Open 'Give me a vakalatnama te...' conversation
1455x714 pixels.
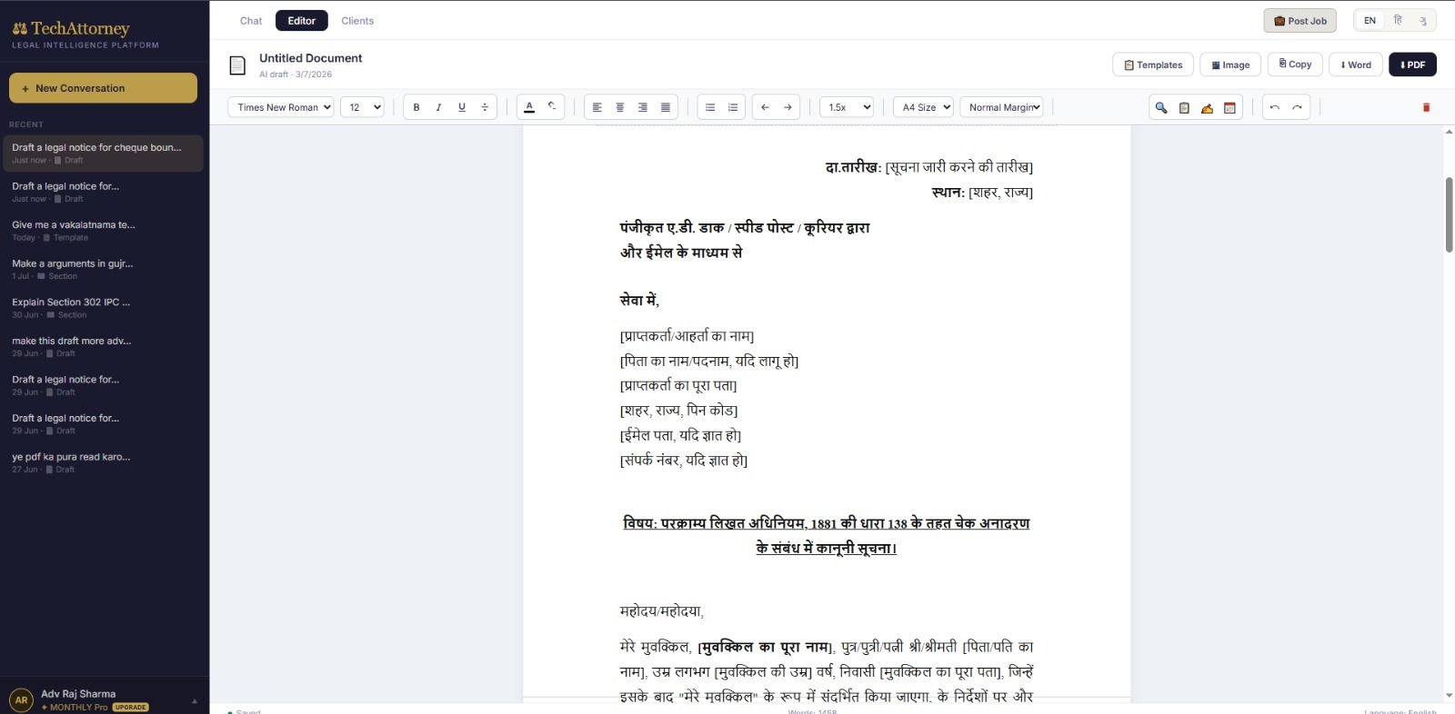click(x=103, y=231)
